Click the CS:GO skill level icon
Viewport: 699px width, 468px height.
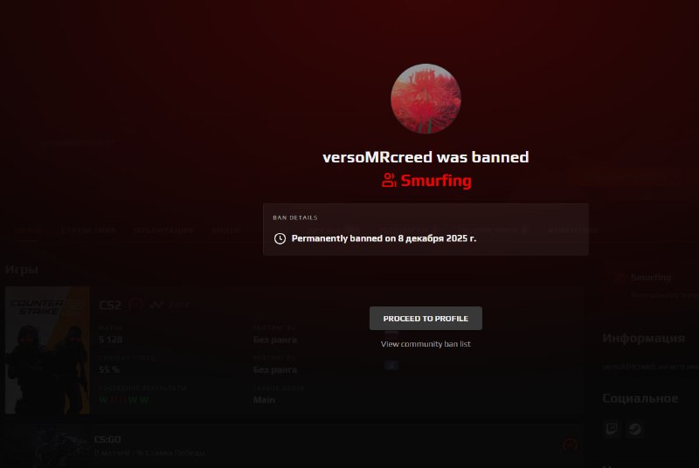pyautogui.click(x=571, y=444)
